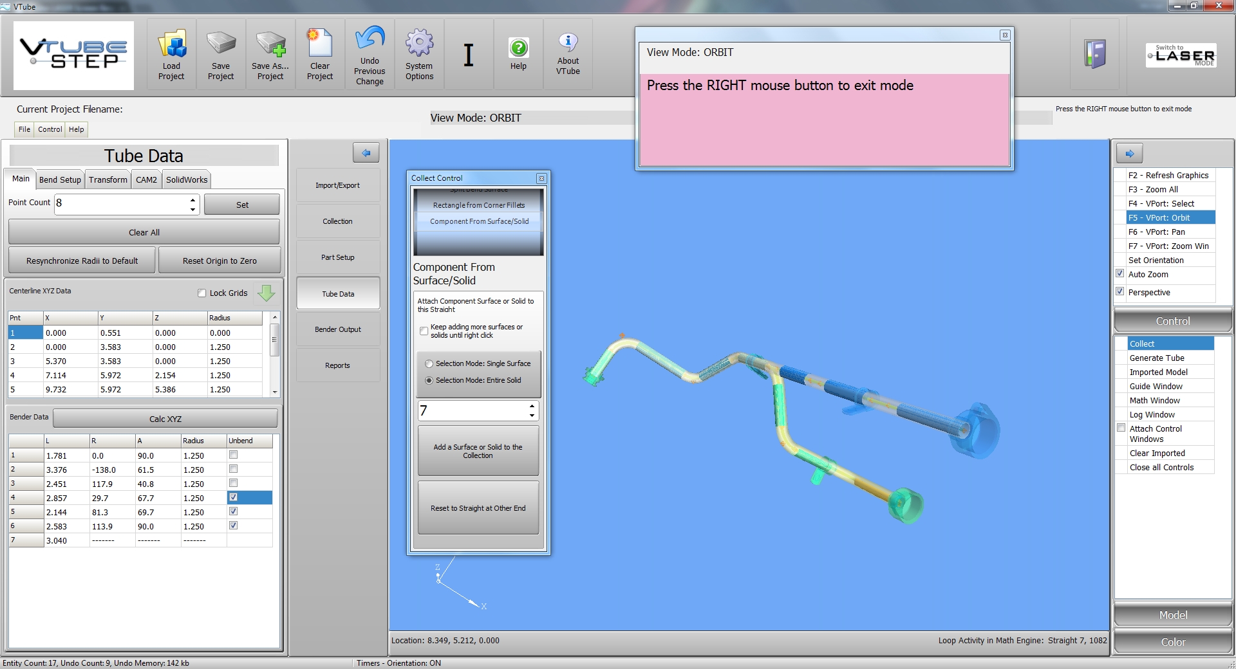Enable the Lock Grids checkbox
Screen dimensions: 1236x669
[x=202, y=293]
